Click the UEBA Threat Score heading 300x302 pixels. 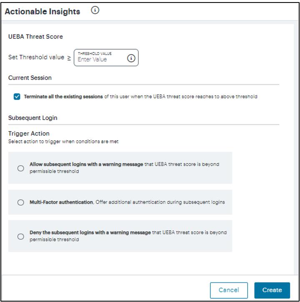click(x=35, y=37)
